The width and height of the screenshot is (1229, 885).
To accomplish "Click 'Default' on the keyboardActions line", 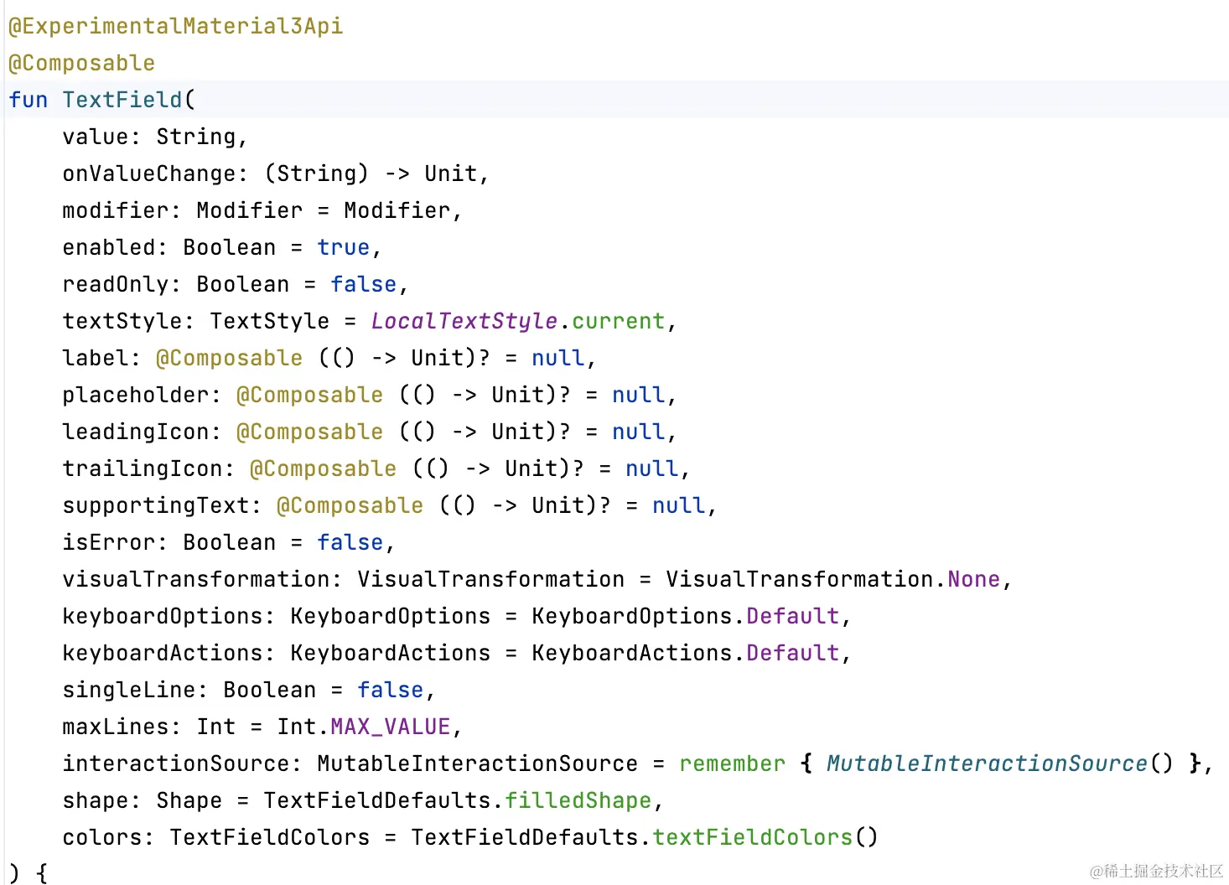I will pyautogui.click(x=793, y=653).
